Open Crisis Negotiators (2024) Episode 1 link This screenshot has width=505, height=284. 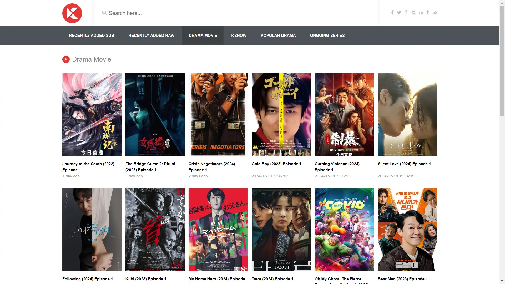tap(211, 167)
